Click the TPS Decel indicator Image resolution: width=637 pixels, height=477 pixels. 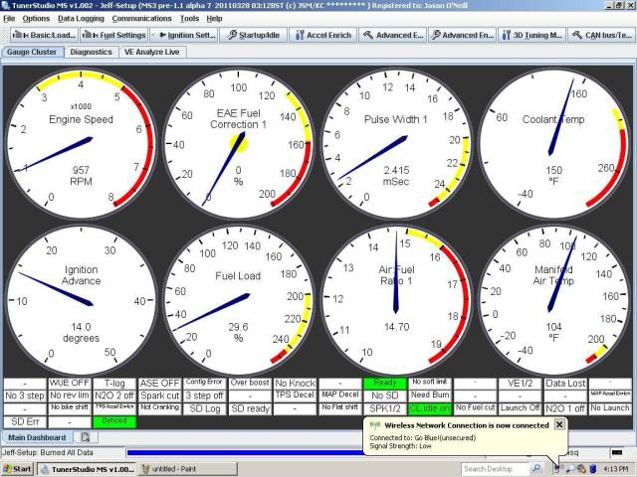(295, 396)
